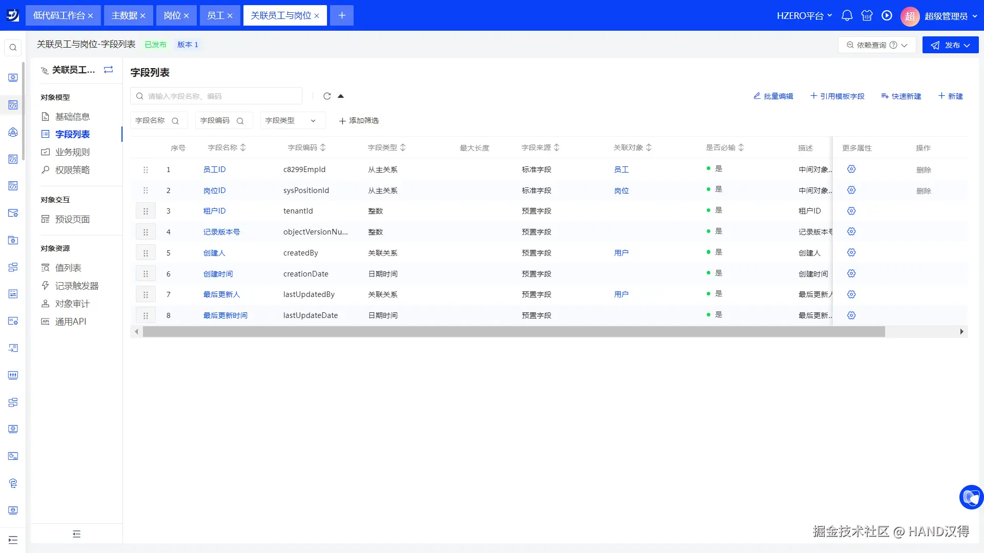Viewport: 984px width, 553px height.
Task: Open the gear settings for the 员工ID row
Action: [x=851, y=169]
